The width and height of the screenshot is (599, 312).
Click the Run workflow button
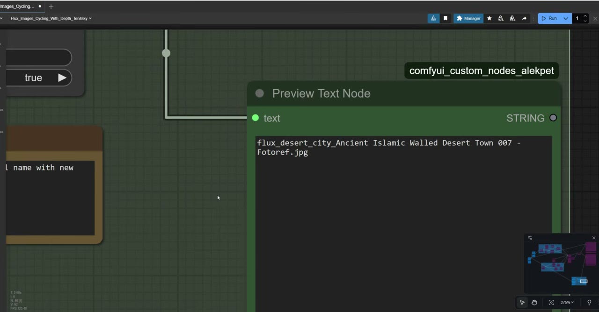pyautogui.click(x=549, y=18)
